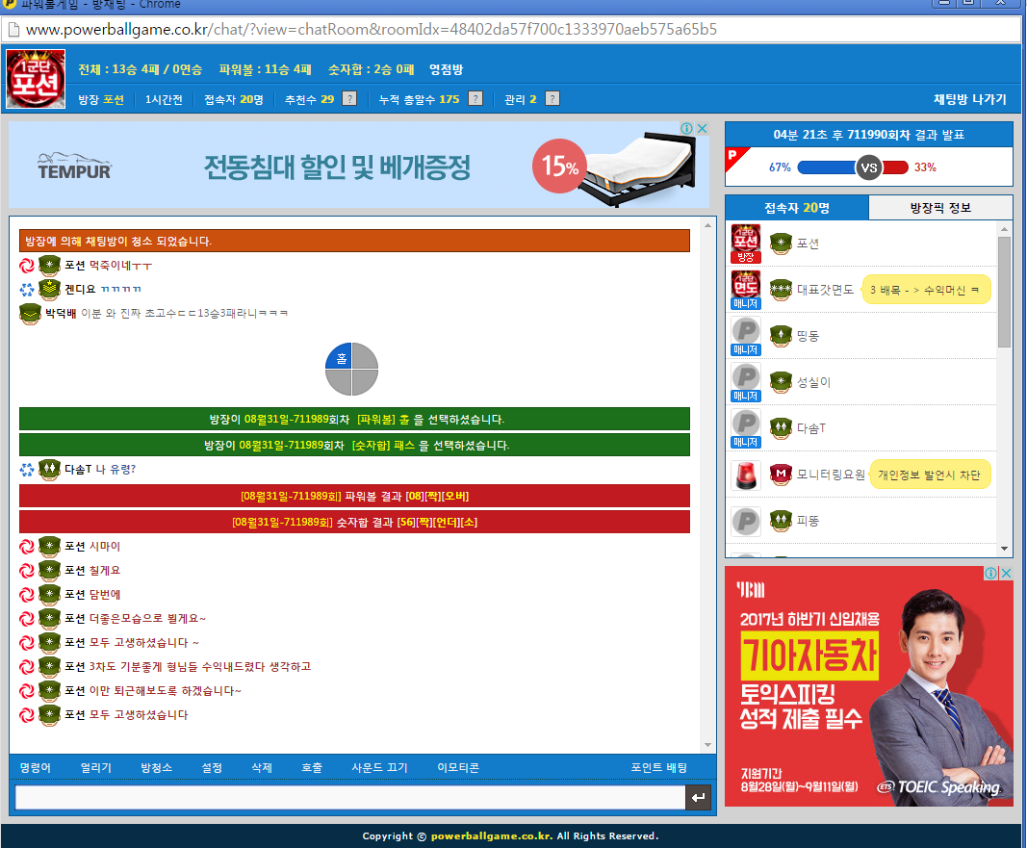The height and width of the screenshot is (848, 1027).
Task: Select 모니터링요원 in the user list
Action: (x=831, y=475)
